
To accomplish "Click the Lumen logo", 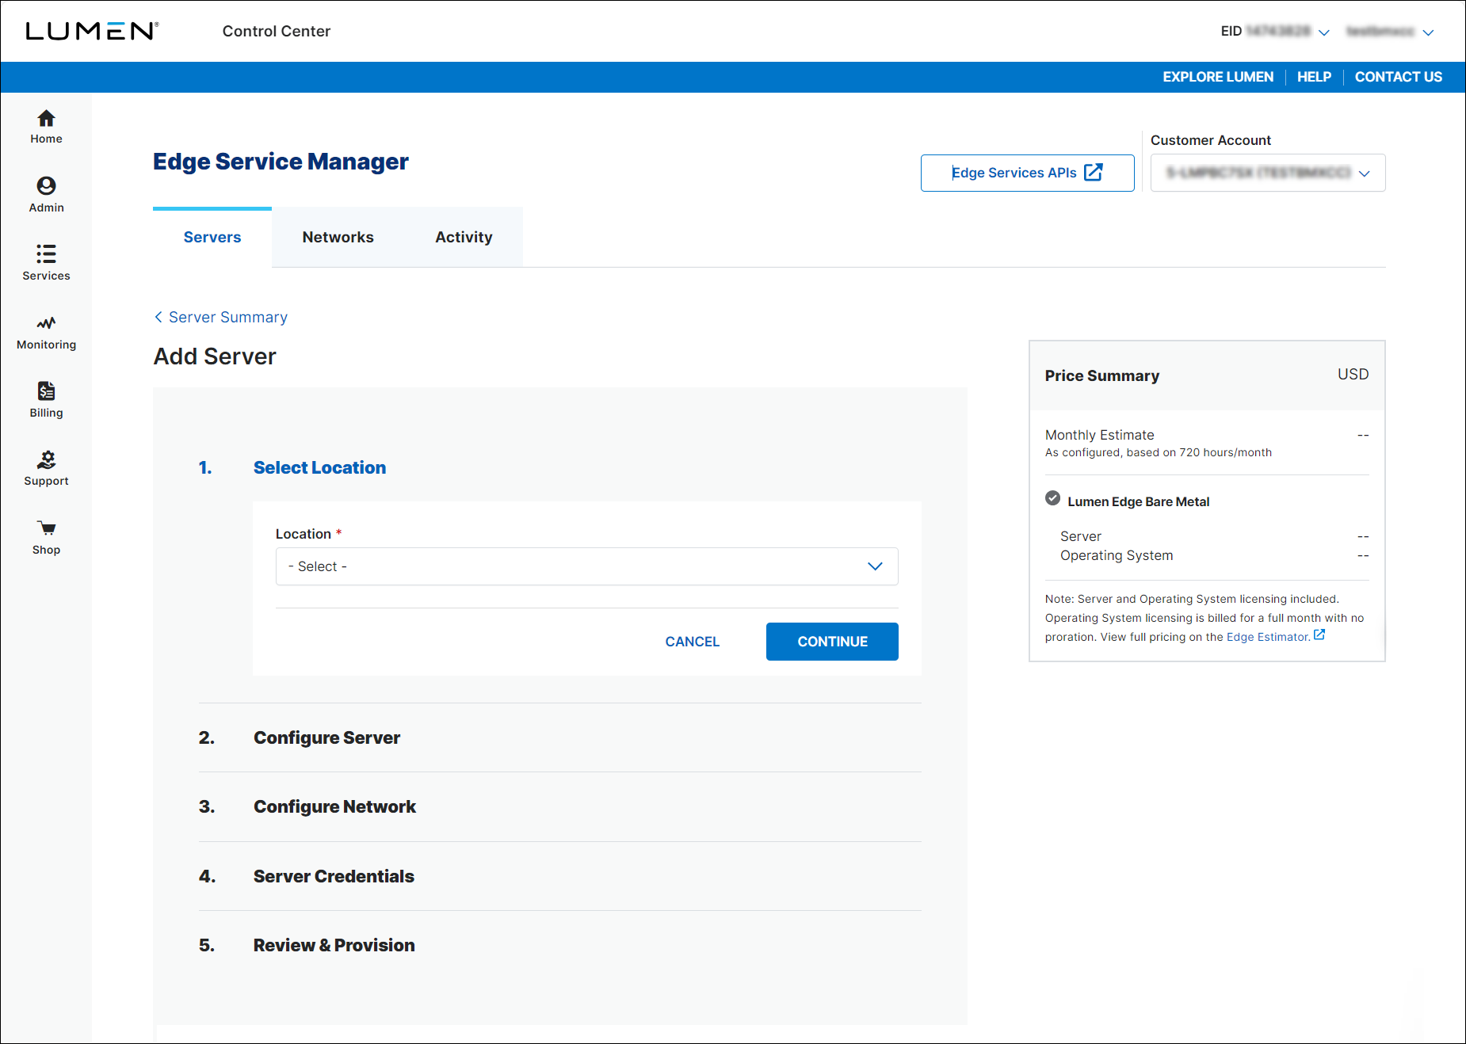I will (92, 31).
